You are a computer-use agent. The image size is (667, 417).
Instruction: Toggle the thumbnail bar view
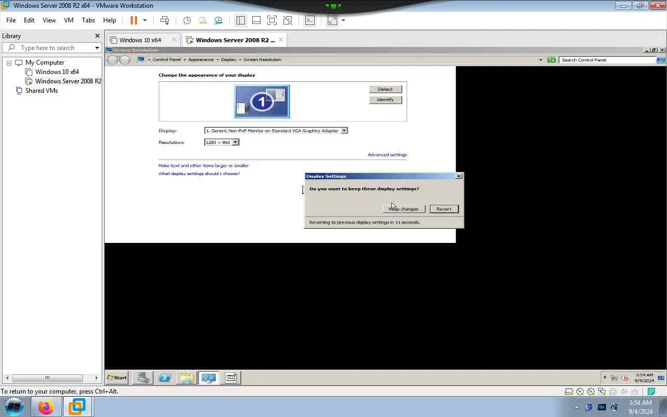click(256, 20)
